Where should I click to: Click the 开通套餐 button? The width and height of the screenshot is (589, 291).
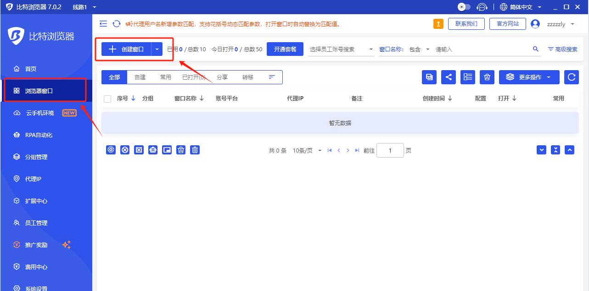point(285,49)
